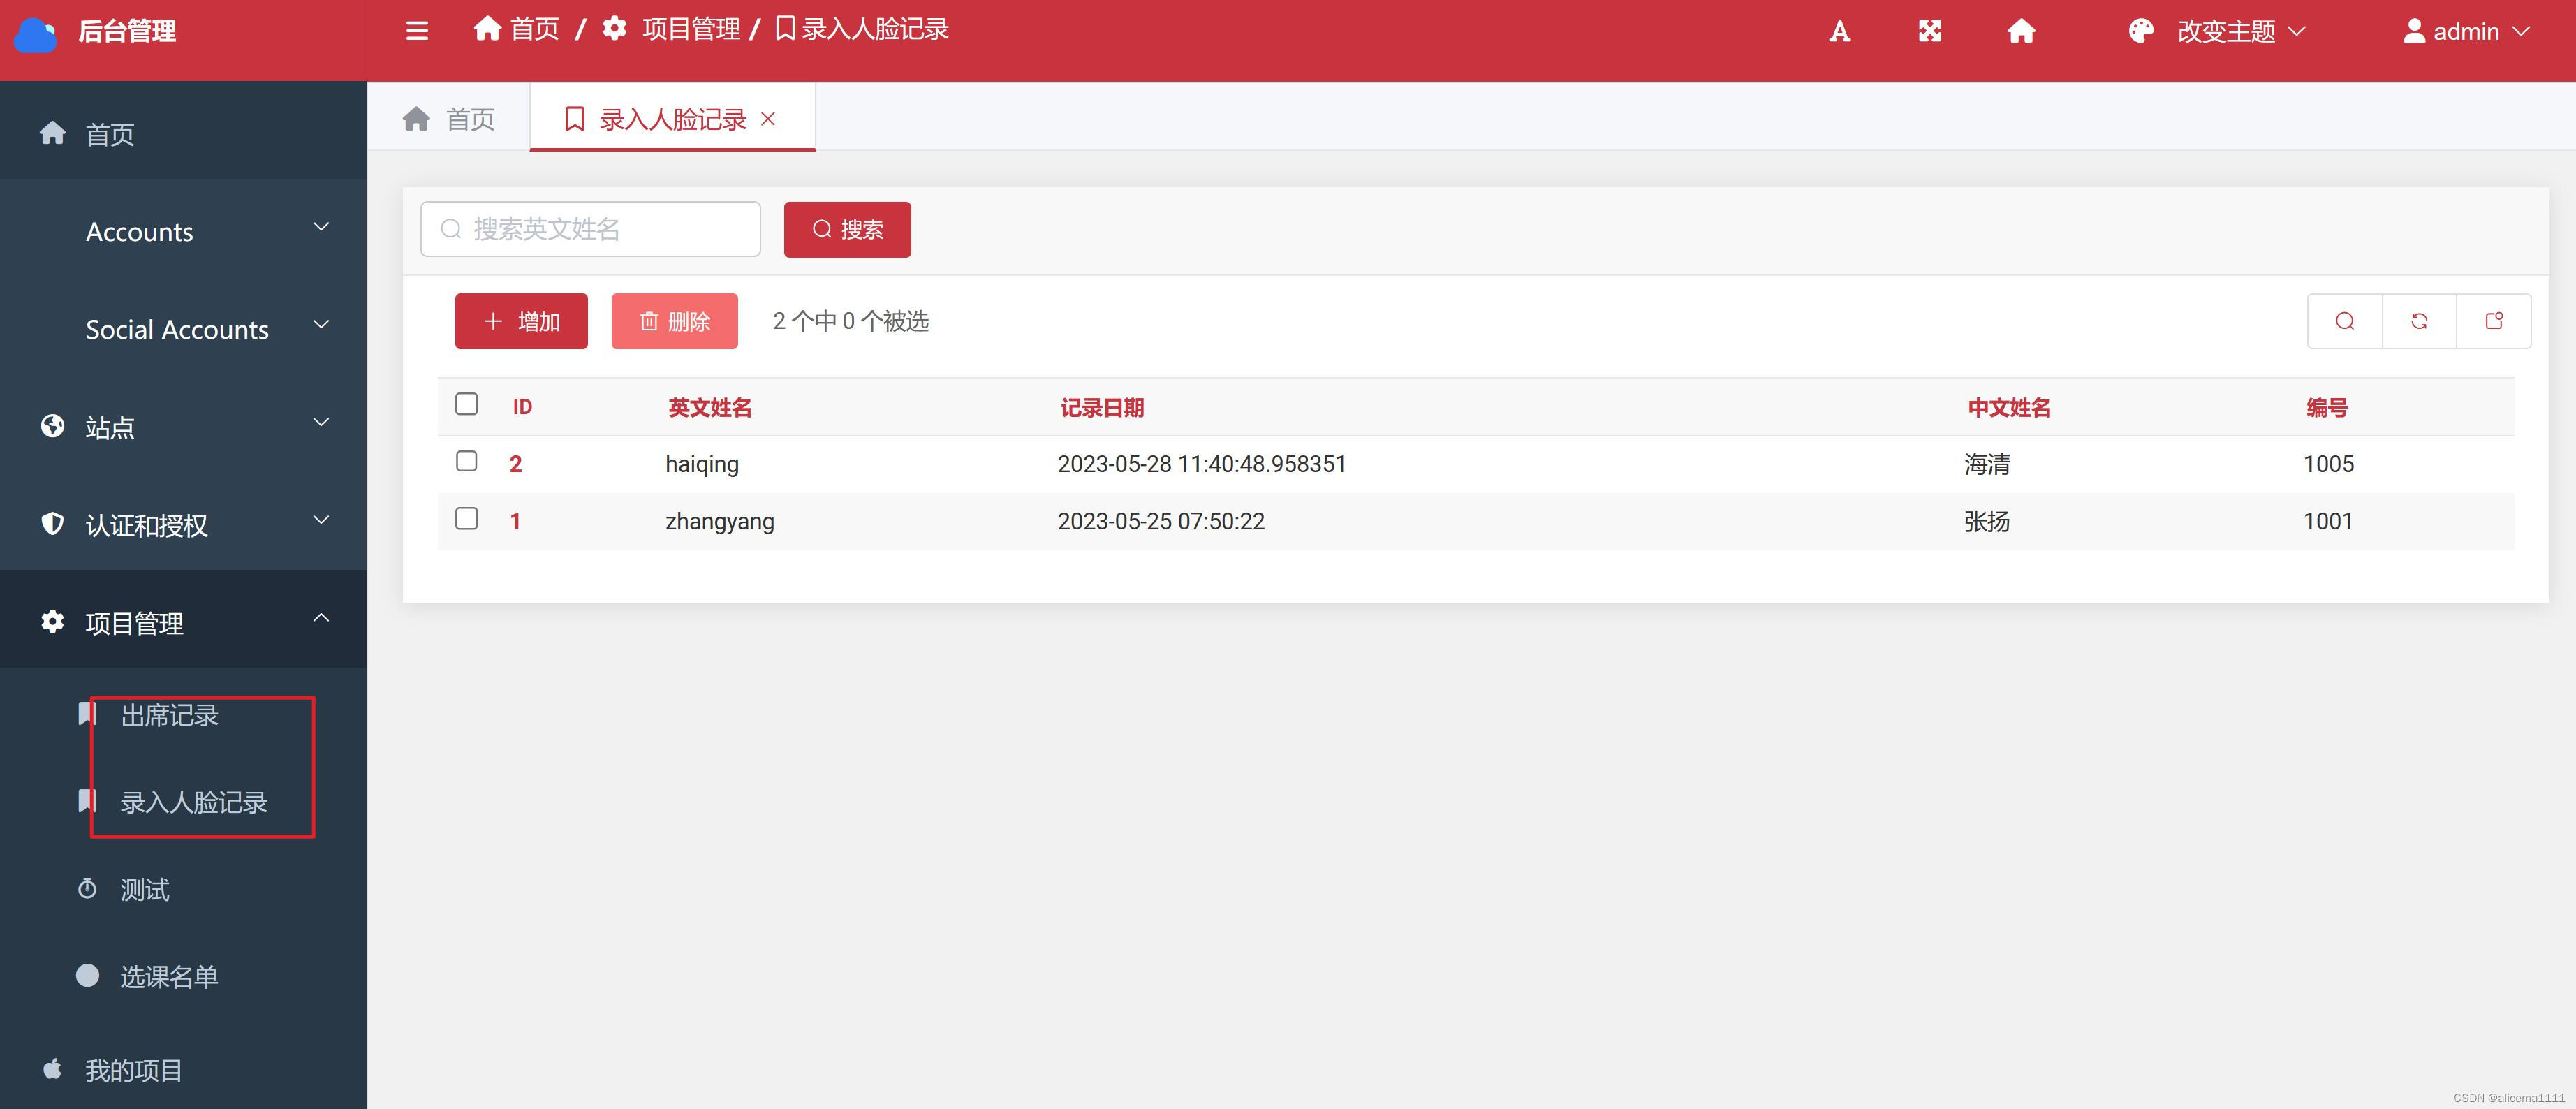Open 出席记录 in the sidebar

point(169,715)
